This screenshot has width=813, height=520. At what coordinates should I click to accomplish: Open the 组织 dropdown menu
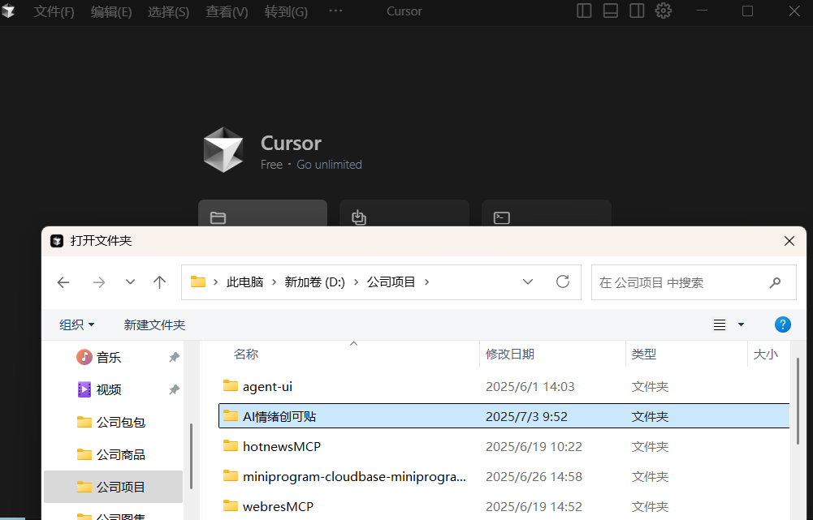(x=76, y=324)
